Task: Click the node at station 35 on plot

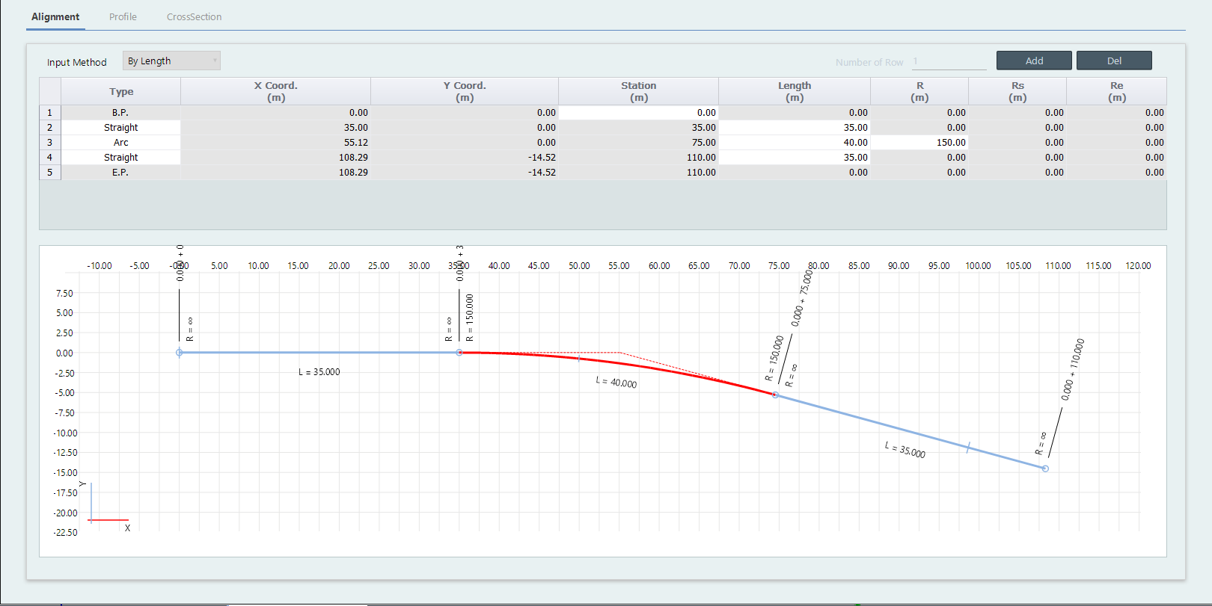Action: [x=459, y=353]
